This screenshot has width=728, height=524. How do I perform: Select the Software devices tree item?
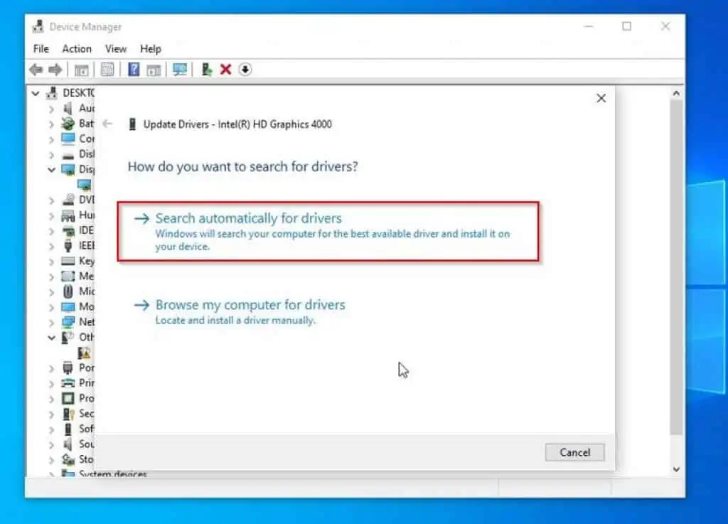pos(78,429)
